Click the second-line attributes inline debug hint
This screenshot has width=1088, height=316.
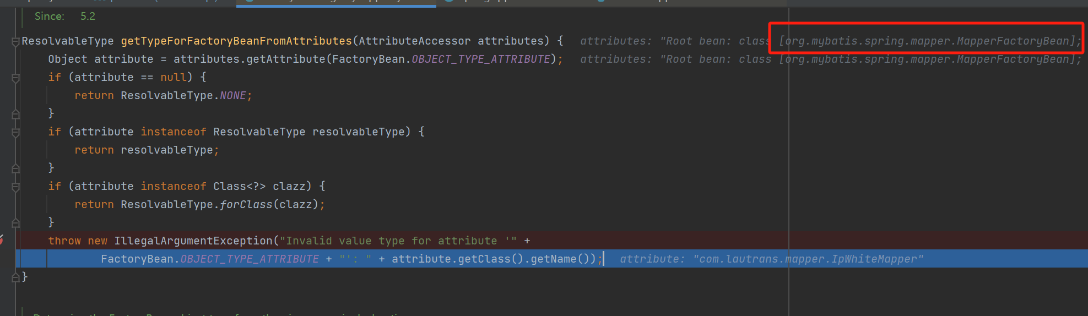[831, 59]
